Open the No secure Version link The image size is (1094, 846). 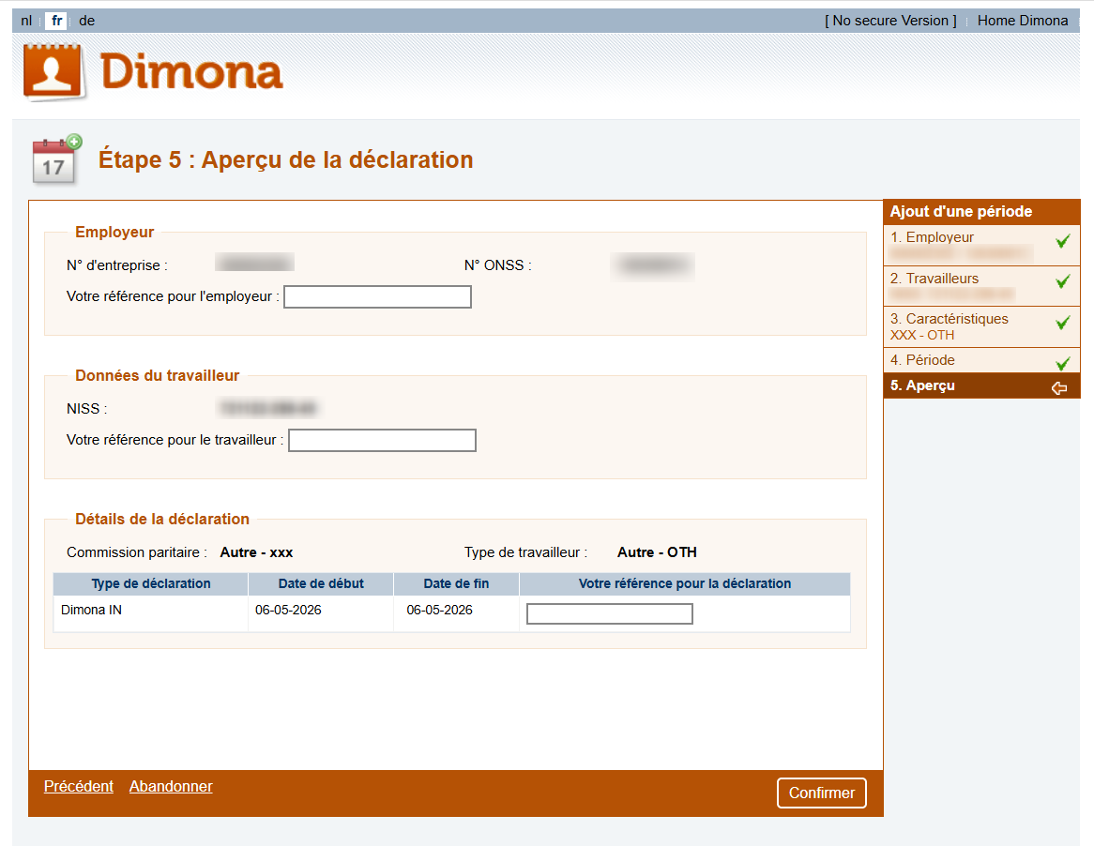pyautogui.click(x=890, y=21)
